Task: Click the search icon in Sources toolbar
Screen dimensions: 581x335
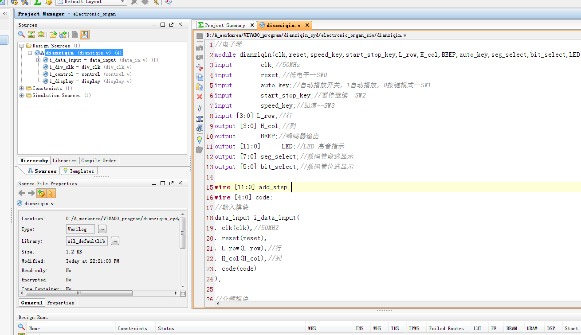Action: tap(21, 35)
